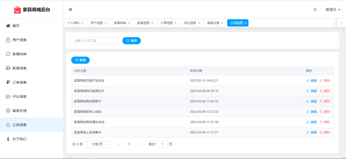
Task: Click the 评论信息 chat bubble icon
Action: 8,97
